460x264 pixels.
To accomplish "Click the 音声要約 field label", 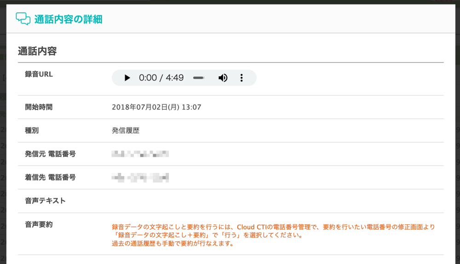I will [39, 224].
